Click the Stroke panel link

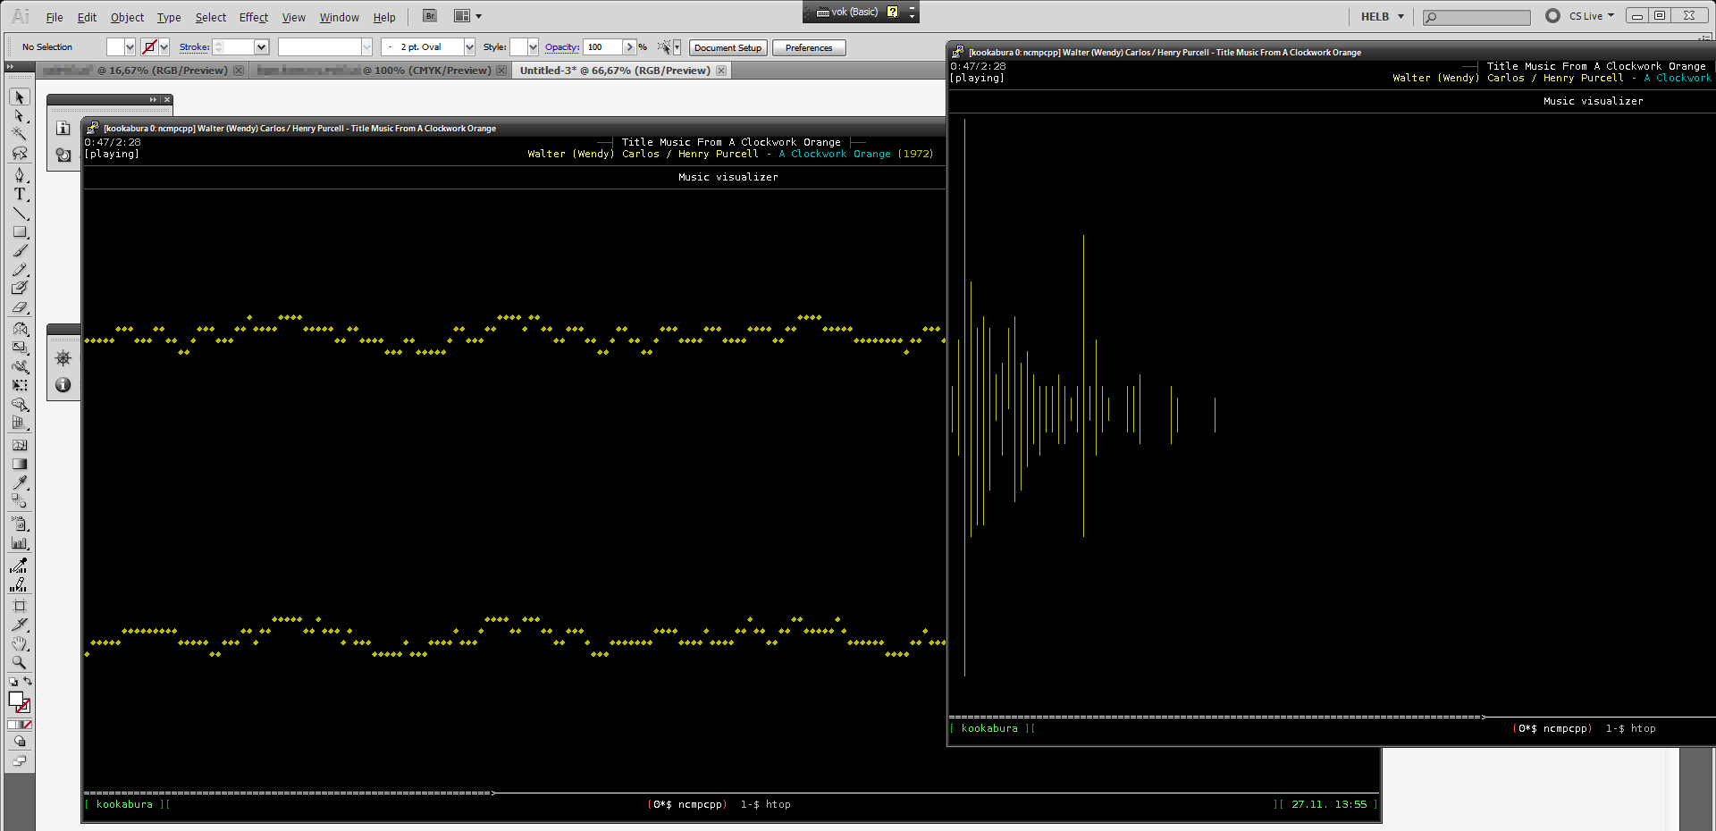[194, 47]
